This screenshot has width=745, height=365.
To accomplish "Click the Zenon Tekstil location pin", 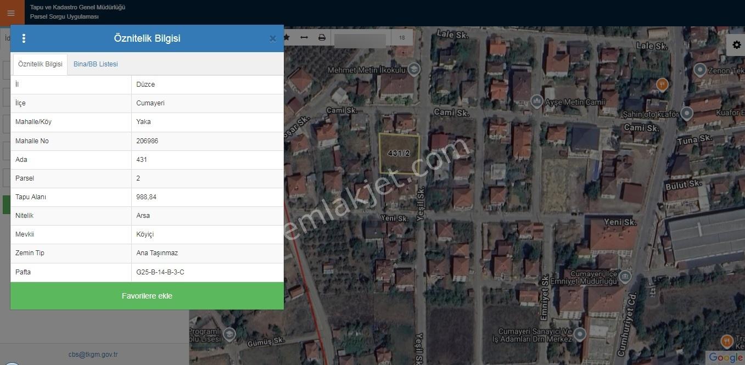I will click(x=699, y=70).
